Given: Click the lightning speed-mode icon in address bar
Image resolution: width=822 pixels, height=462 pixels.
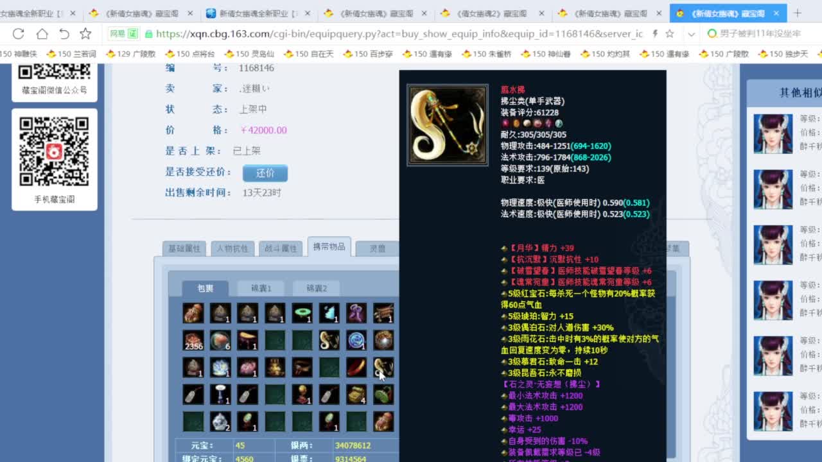Looking at the screenshot, I should 655,33.
